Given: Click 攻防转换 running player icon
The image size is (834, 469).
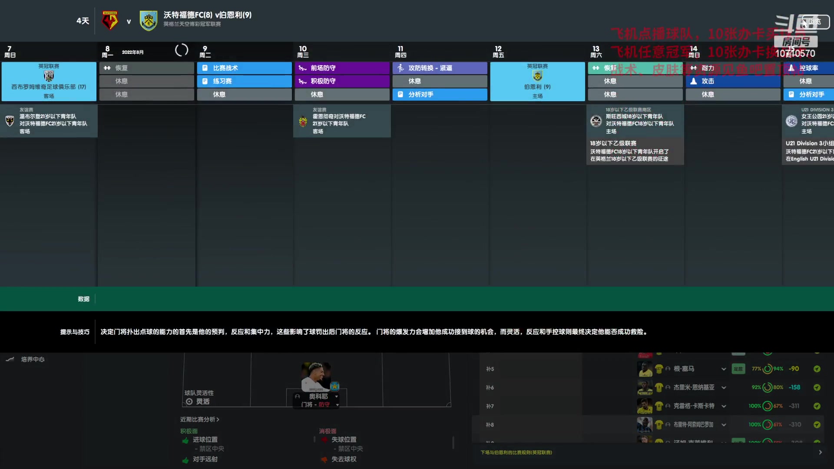Looking at the screenshot, I should point(400,68).
